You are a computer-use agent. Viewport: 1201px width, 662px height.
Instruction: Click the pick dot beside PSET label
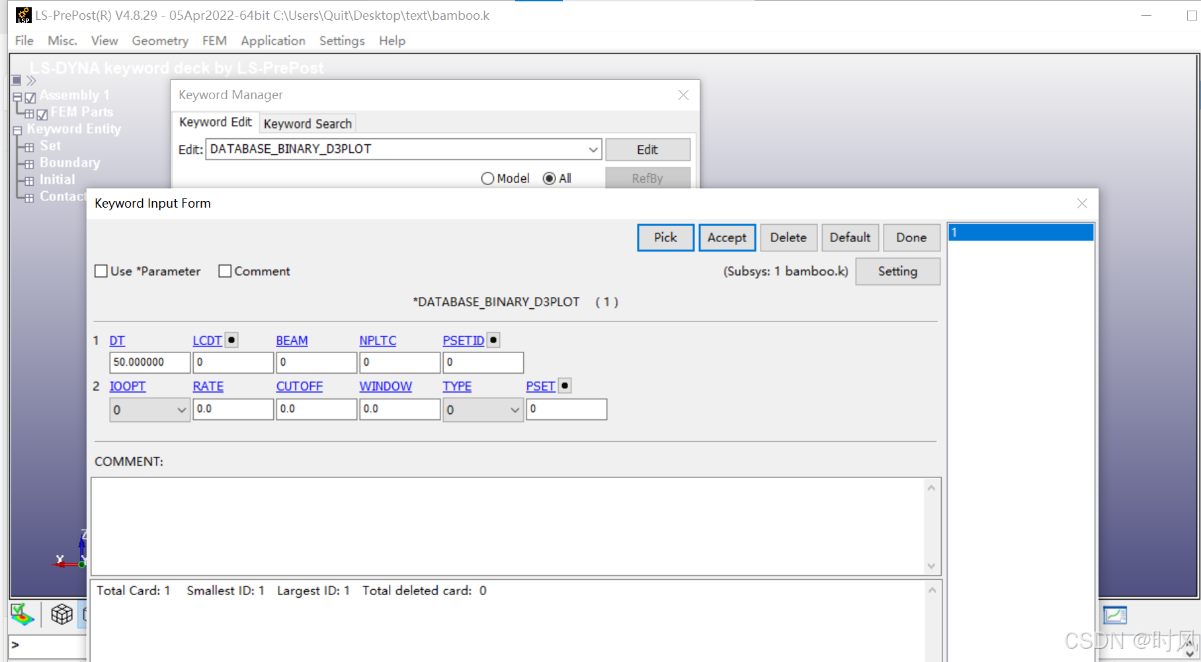coord(565,386)
